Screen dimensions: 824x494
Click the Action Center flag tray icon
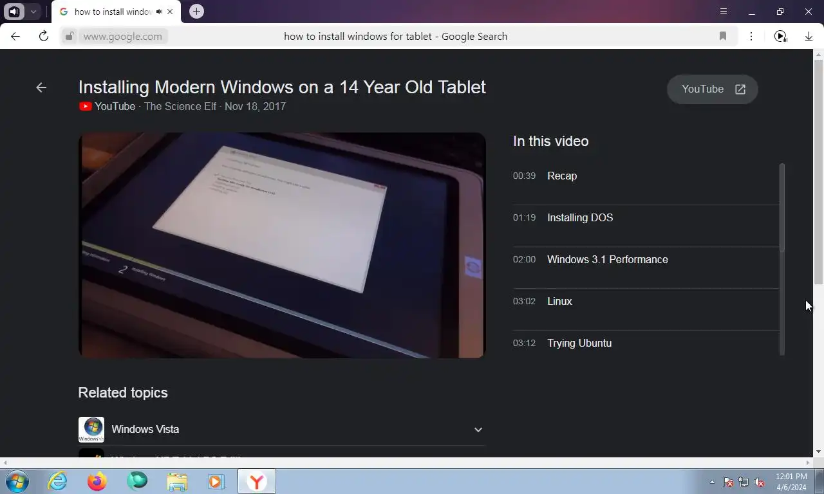point(728,482)
